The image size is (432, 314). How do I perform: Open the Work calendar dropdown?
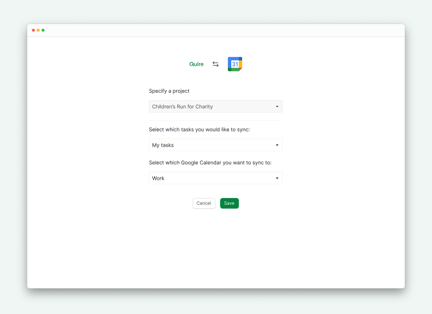[x=216, y=178]
